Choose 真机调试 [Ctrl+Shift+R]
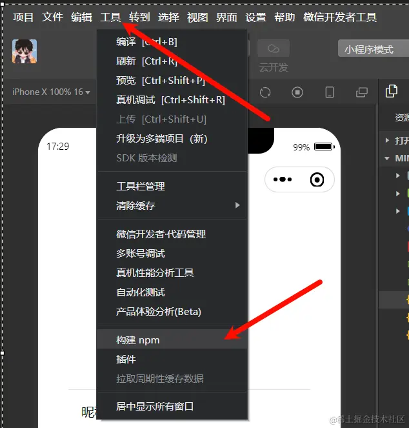This screenshot has height=428, width=409. (172, 100)
